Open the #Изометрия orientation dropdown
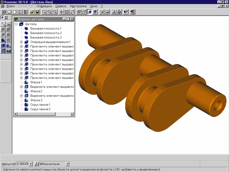The height and width of the screenshot is (172, 229). click(x=67, y=164)
